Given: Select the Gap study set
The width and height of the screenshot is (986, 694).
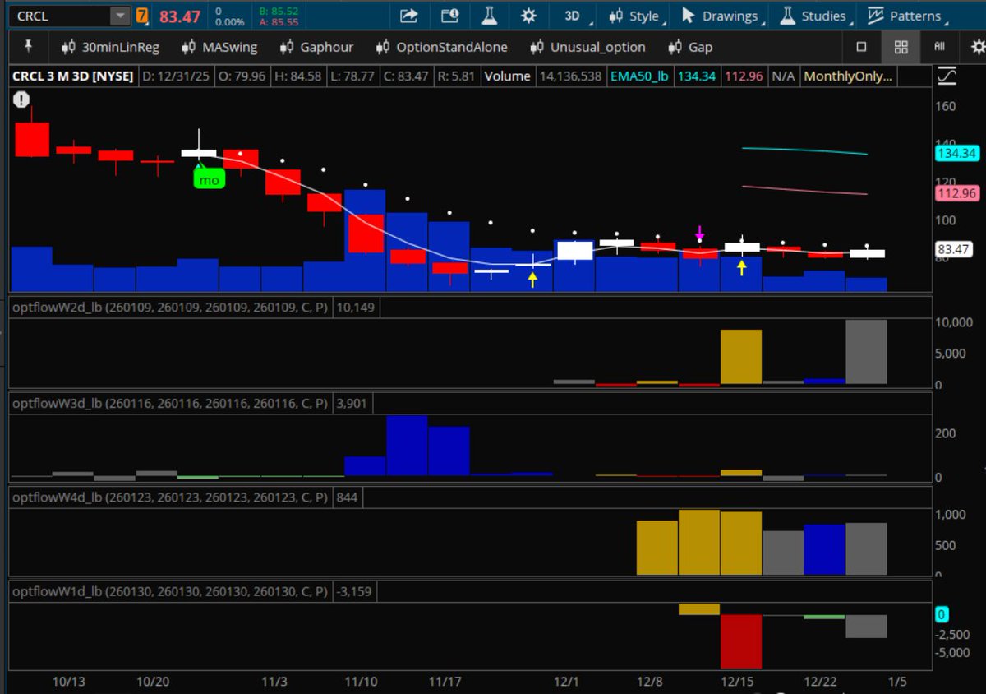Looking at the screenshot, I should pos(690,47).
